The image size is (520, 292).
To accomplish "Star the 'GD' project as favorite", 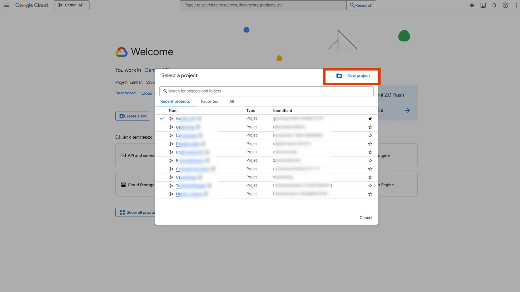I will tap(370, 127).
